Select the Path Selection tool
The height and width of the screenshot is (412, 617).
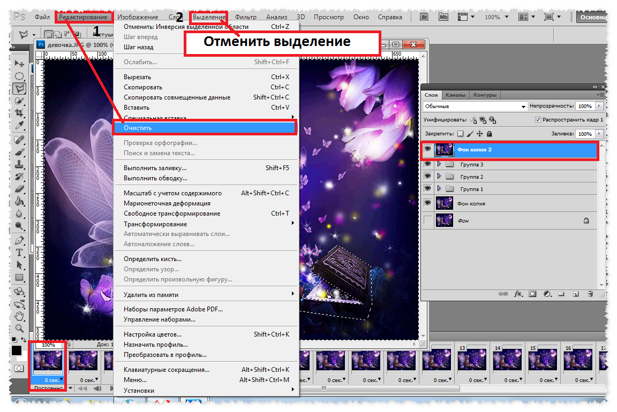(19, 265)
